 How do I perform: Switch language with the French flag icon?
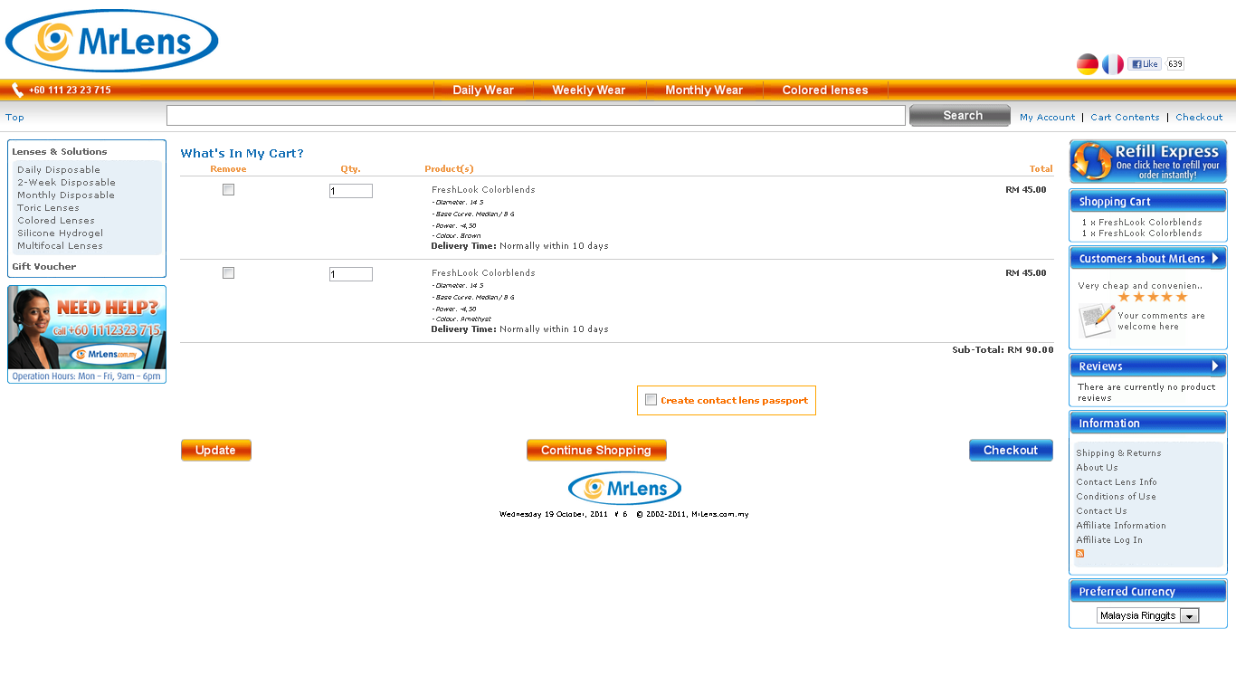pos(1112,64)
